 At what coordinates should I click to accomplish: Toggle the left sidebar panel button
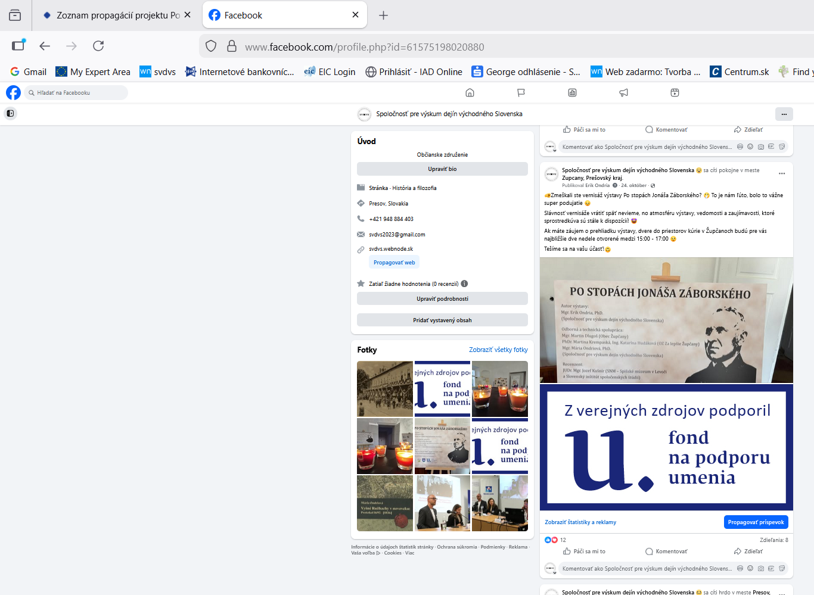(10, 113)
